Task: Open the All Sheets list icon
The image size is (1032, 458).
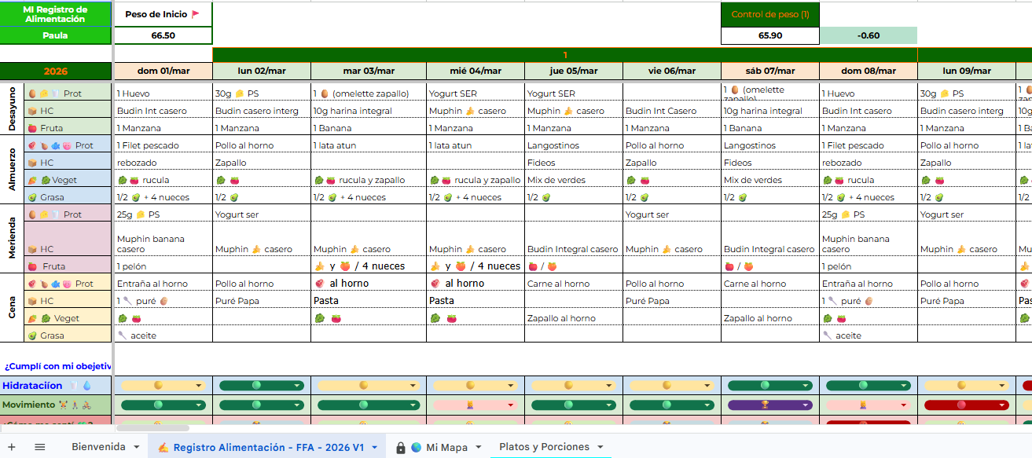Action: [40, 447]
